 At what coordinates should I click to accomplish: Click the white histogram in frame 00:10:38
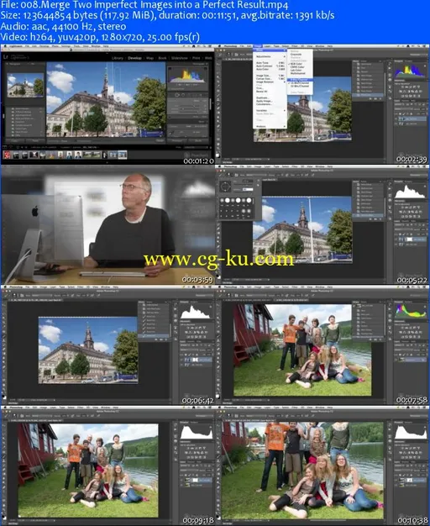(411, 432)
